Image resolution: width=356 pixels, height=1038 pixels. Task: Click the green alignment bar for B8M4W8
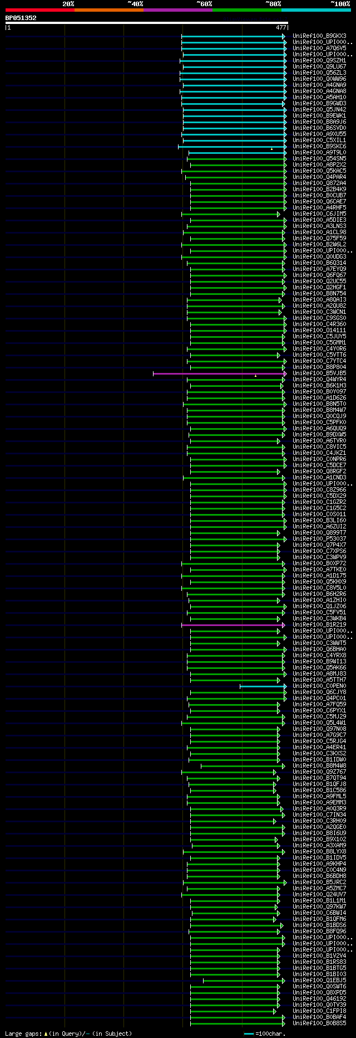point(243,766)
